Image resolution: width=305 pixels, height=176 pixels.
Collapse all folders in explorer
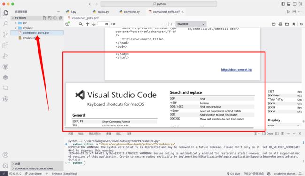tap(61, 18)
